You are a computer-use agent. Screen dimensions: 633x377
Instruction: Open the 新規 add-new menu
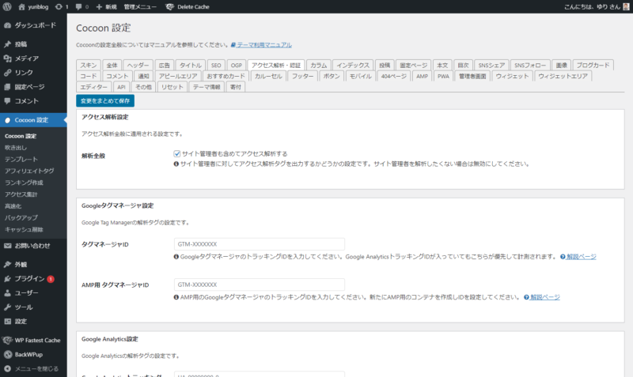tap(106, 7)
